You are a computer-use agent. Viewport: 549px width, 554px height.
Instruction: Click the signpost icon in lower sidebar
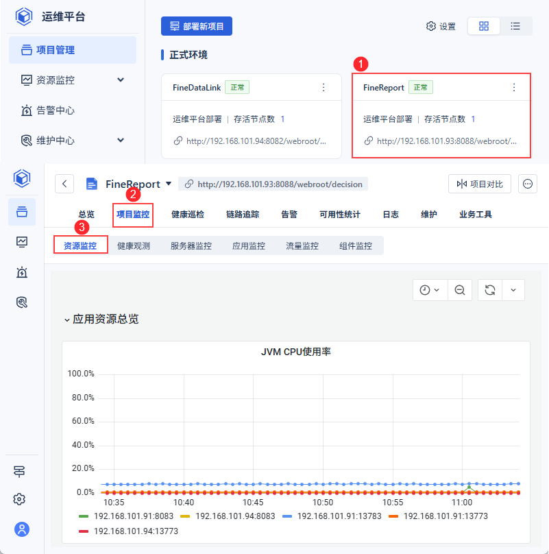pos(19,472)
